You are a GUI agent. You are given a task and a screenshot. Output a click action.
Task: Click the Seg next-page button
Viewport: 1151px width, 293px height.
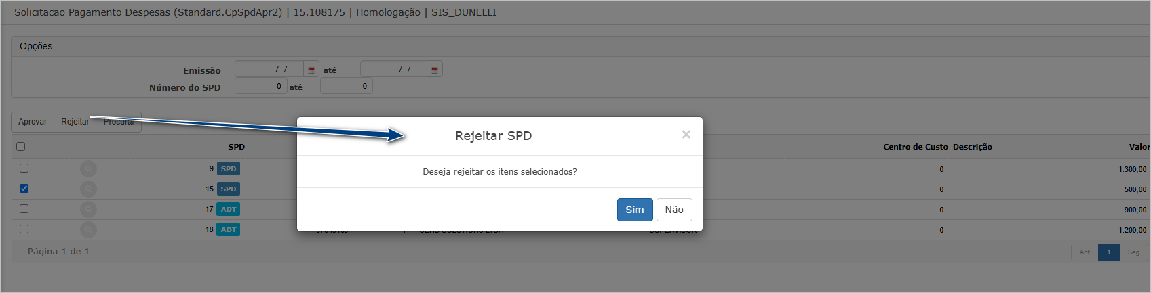click(1133, 252)
